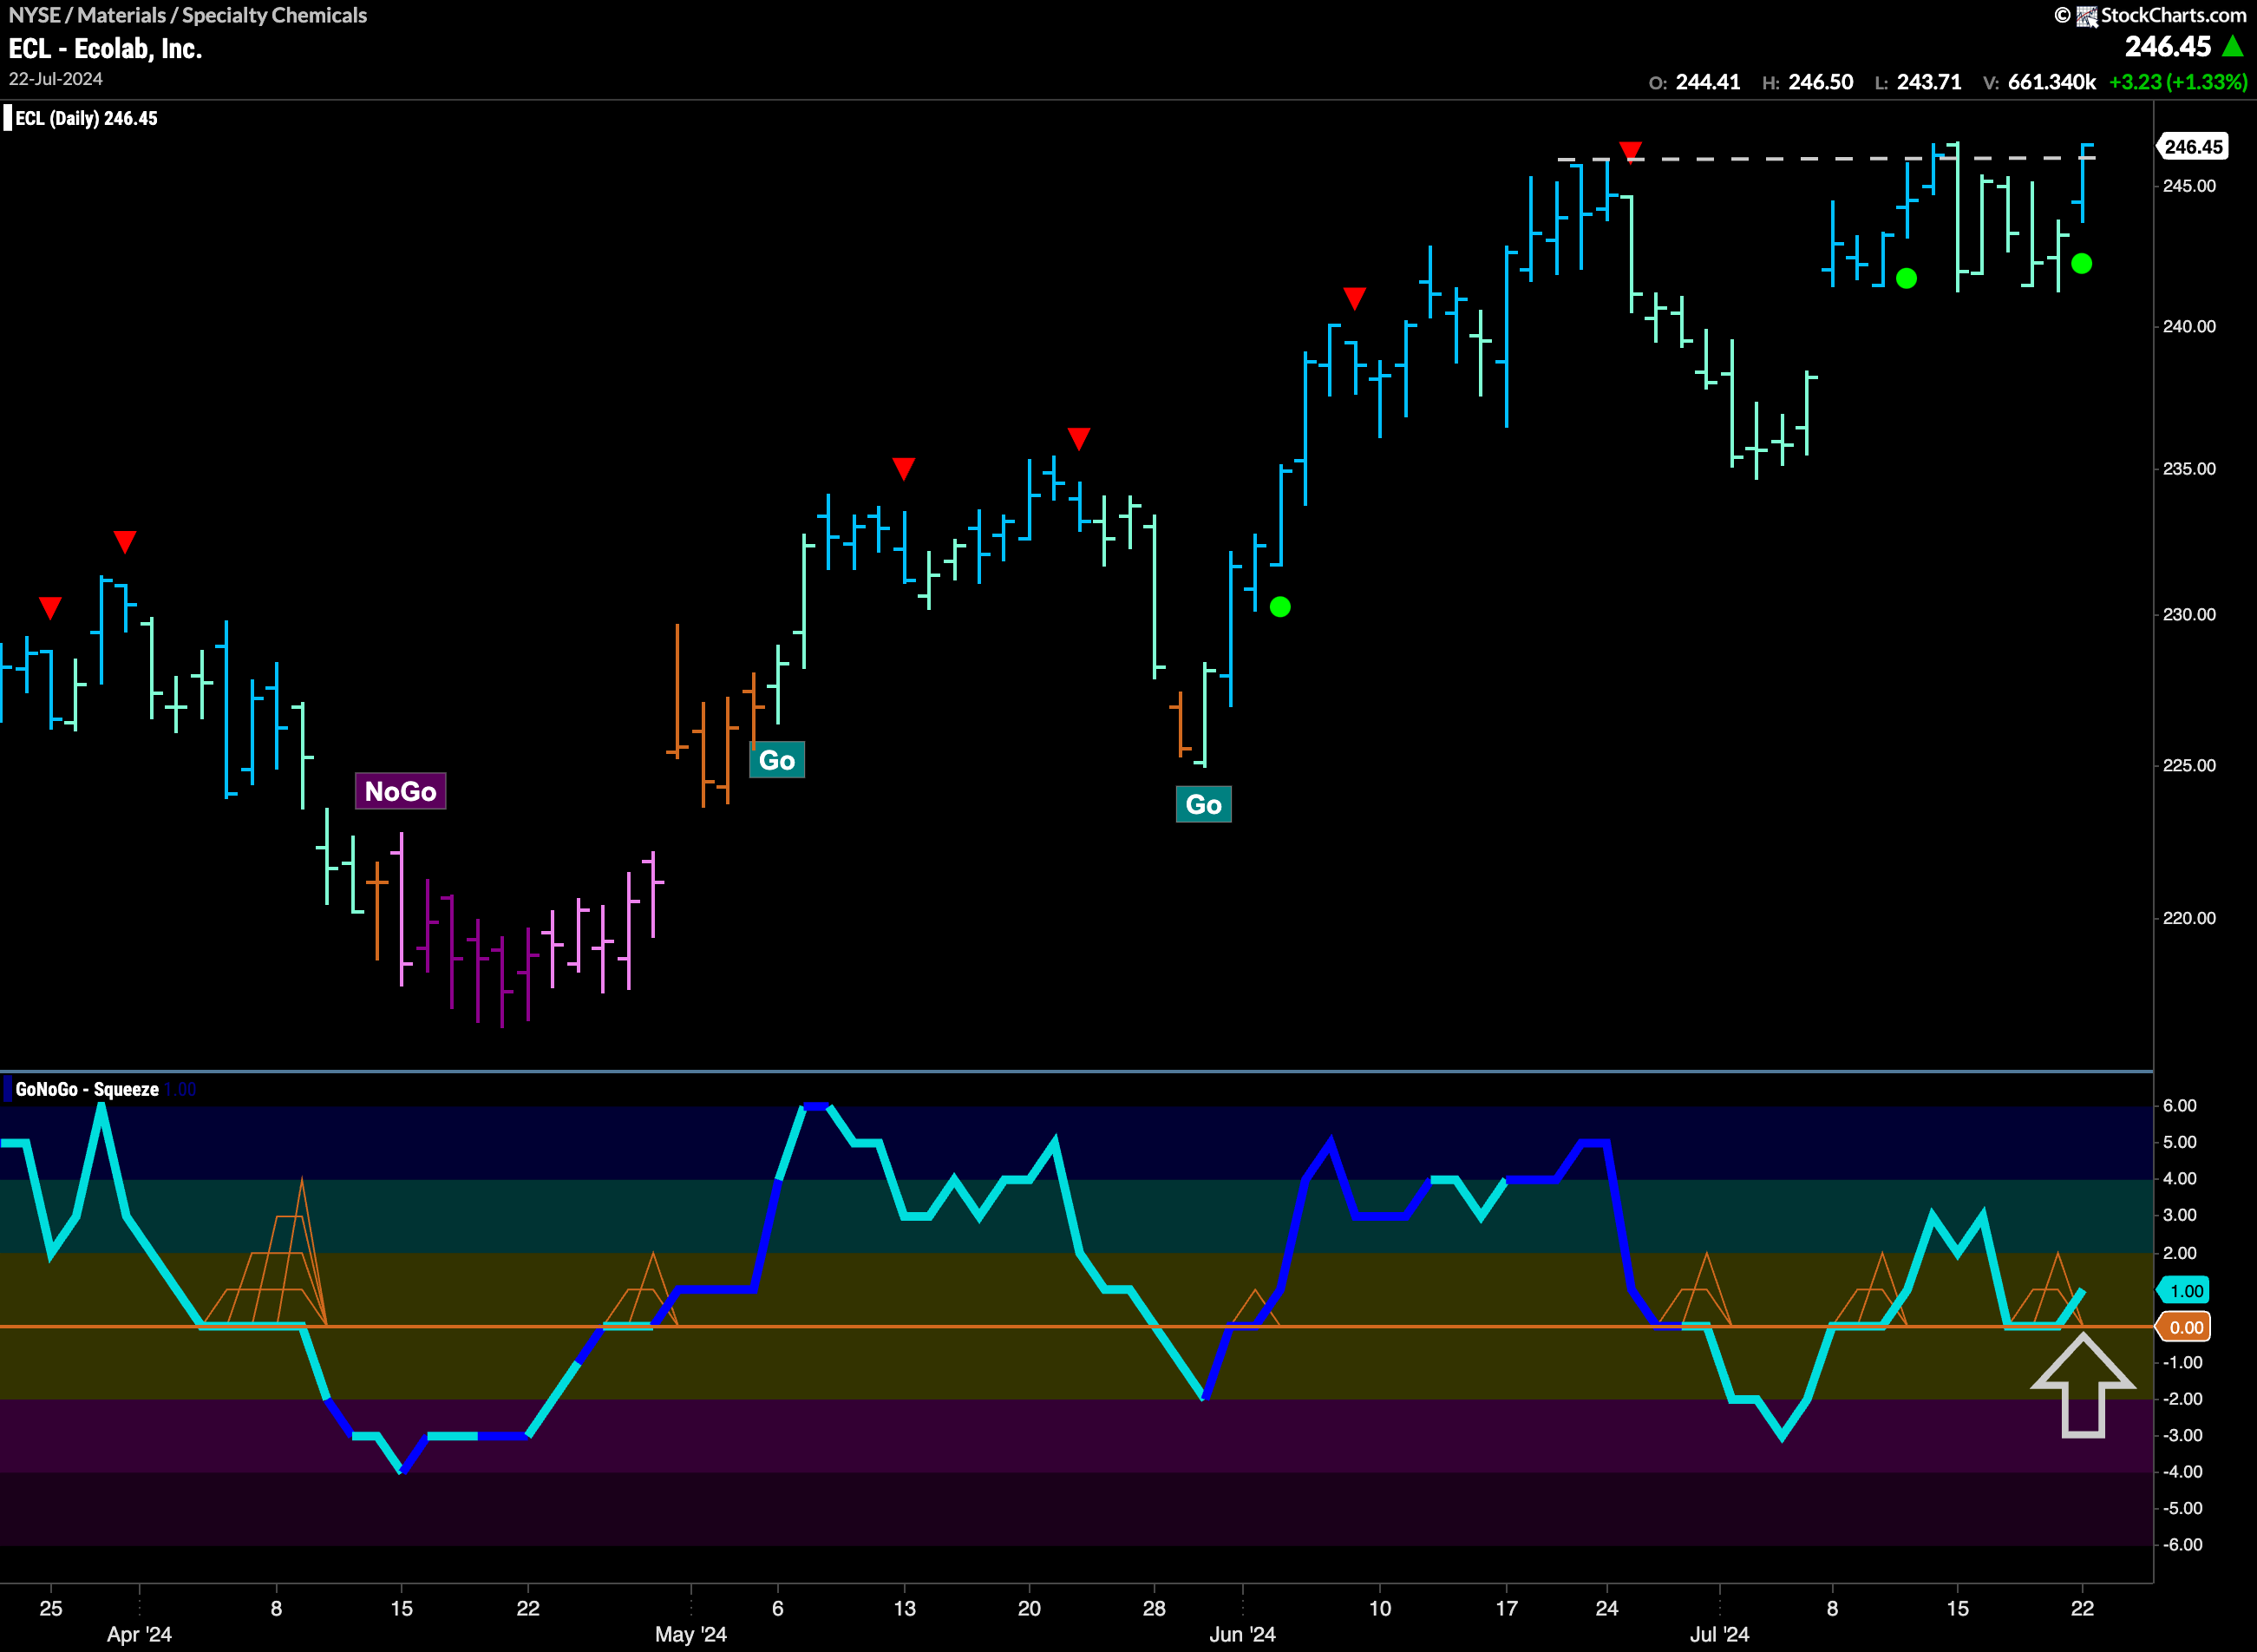
Task: Click the green up-arrow next to price 246.45
Action: 2232,46
